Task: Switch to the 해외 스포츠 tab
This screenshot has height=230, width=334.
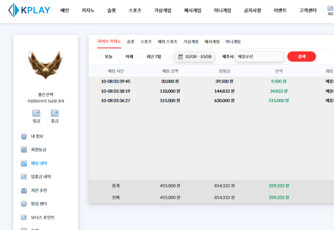Action: pos(167,41)
